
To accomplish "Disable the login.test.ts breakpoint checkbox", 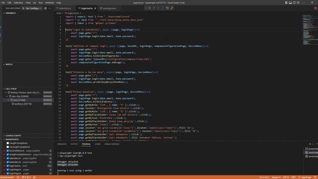I will 8,166.
